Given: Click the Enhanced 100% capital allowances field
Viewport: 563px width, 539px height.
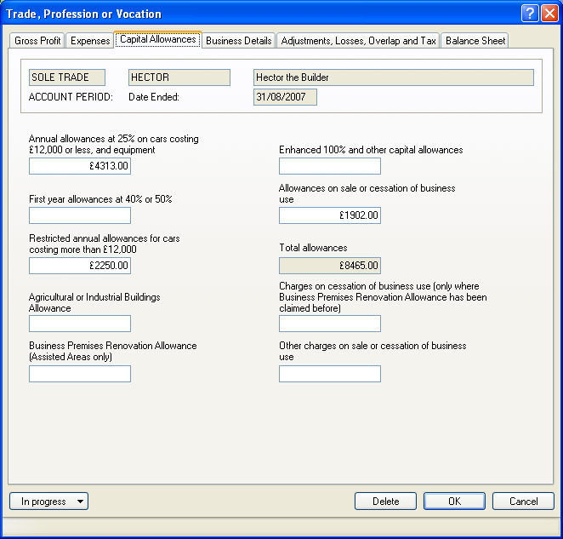Looking at the screenshot, I should tap(330, 166).
